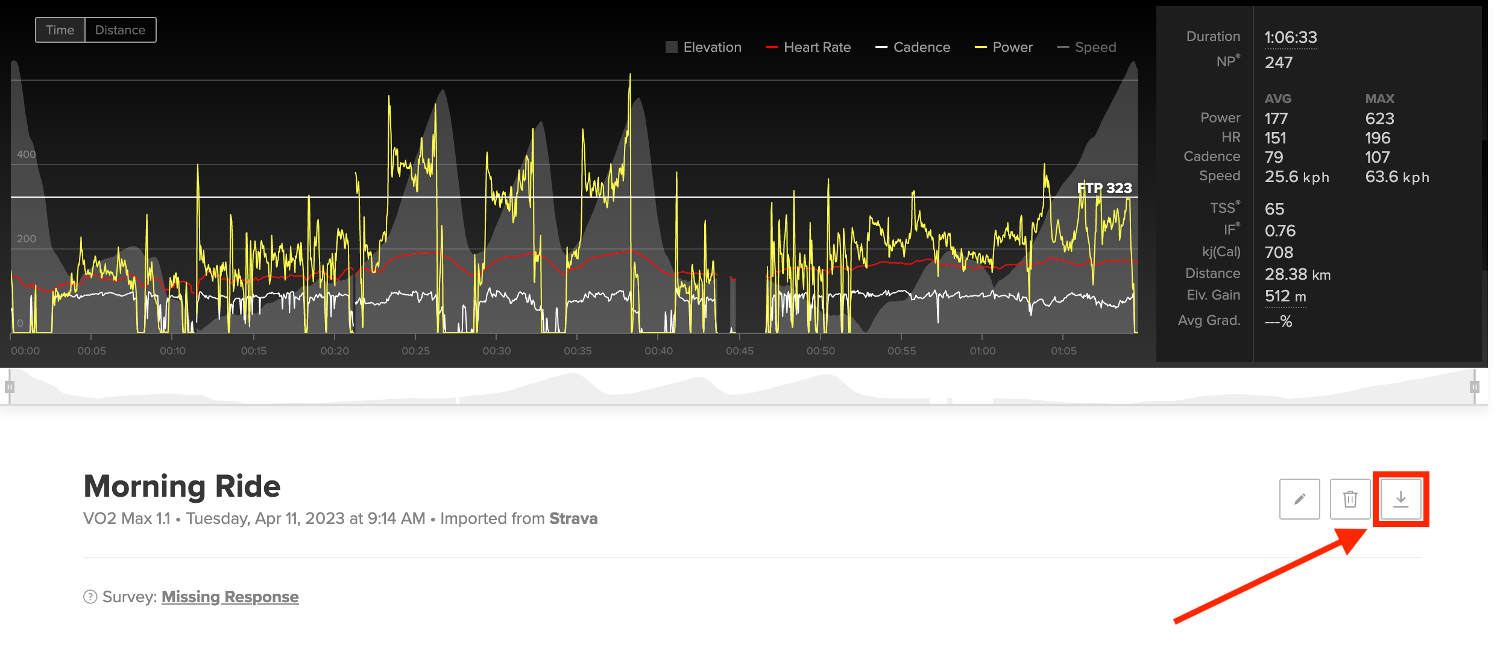The image size is (1506, 645).
Task: Click the max heart rate value 196
Action: [x=1378, y=138]
